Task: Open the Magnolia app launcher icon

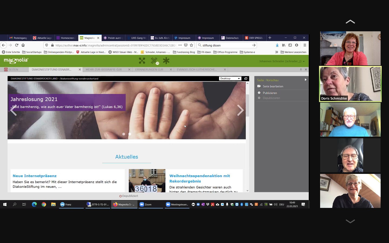Action: coord(142,61)
